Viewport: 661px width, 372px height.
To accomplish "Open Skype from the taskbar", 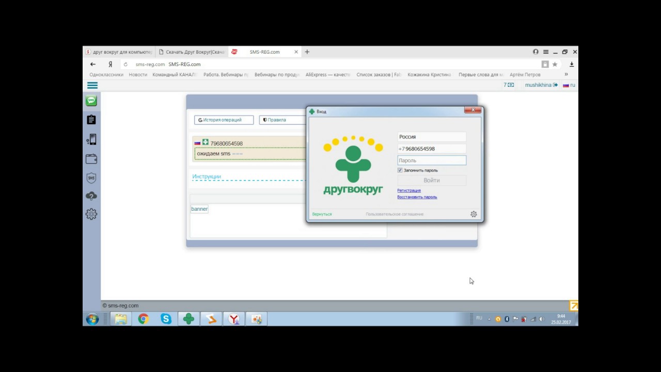I will point(166,319).
